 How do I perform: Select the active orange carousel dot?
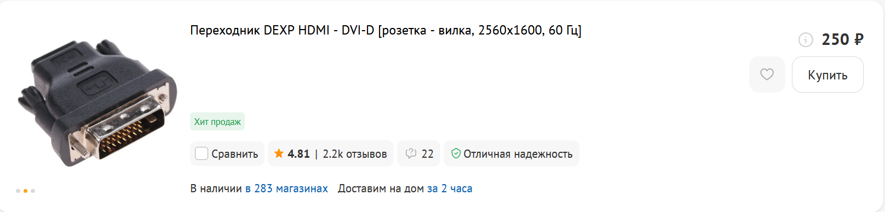(25, 191)
